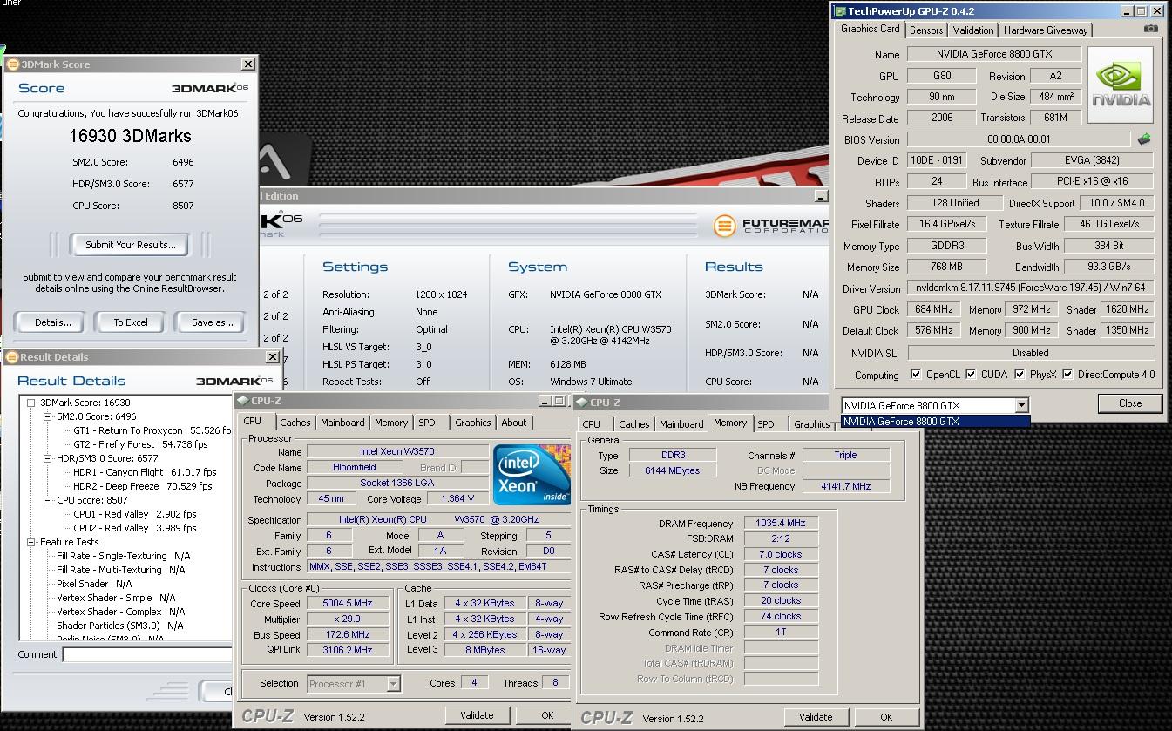The width and height of the screenshot is (1172, 731).
Task: Open the Details... button in 3DMark Score
Action: tap(49, 322)
